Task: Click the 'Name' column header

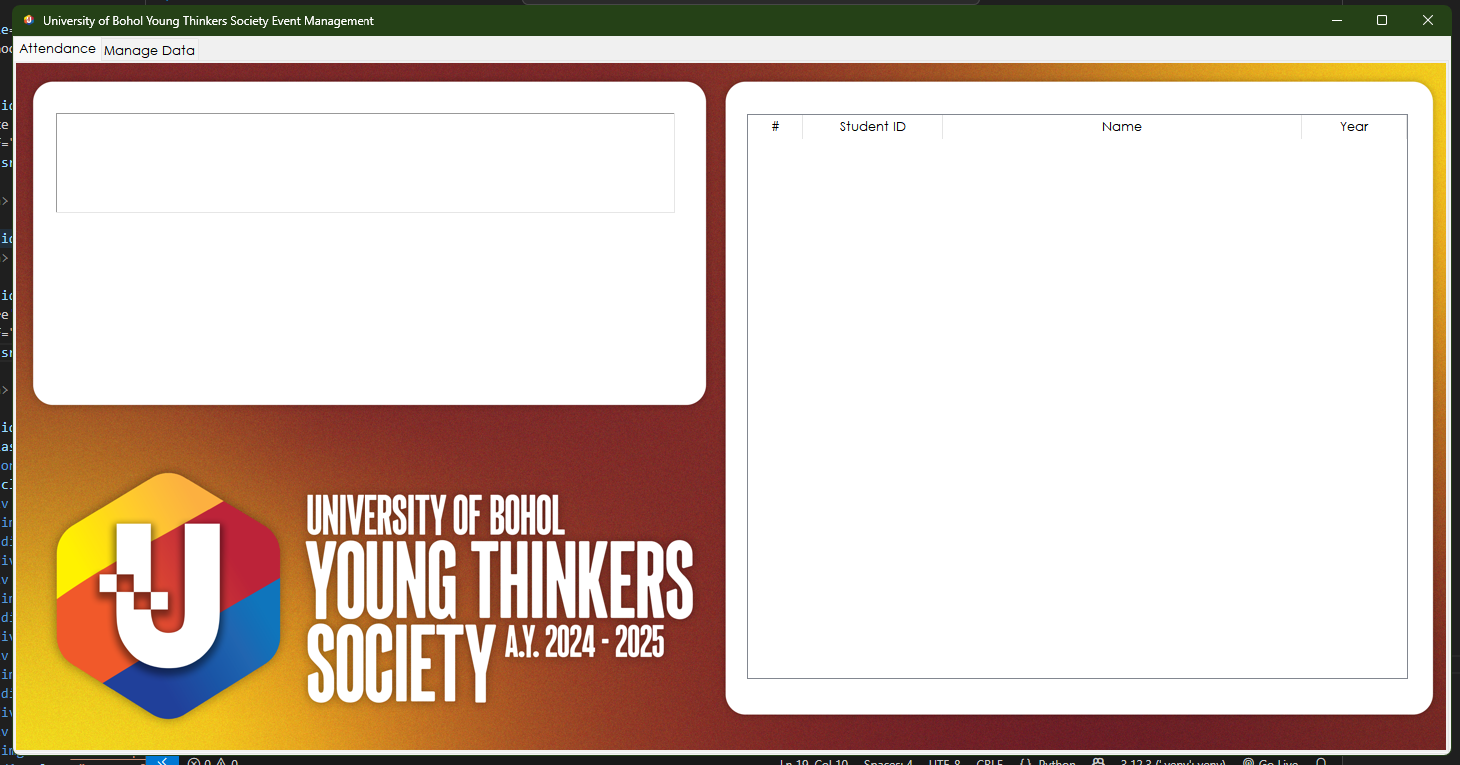Action: click(1121, 127)
